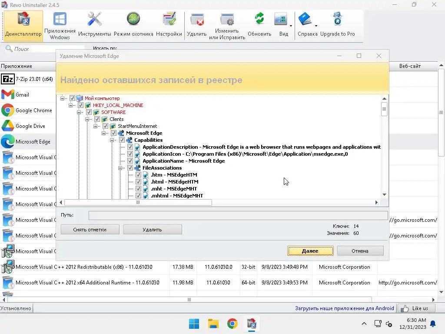Click the Мой компьютер computer icon

click(80, 98)
